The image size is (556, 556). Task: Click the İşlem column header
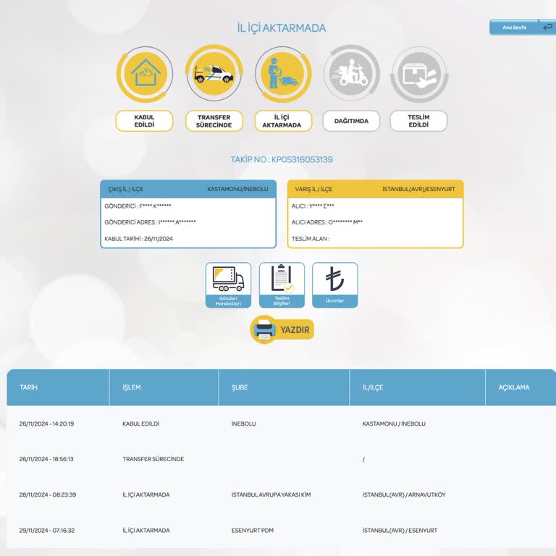[x=132, y=387]
